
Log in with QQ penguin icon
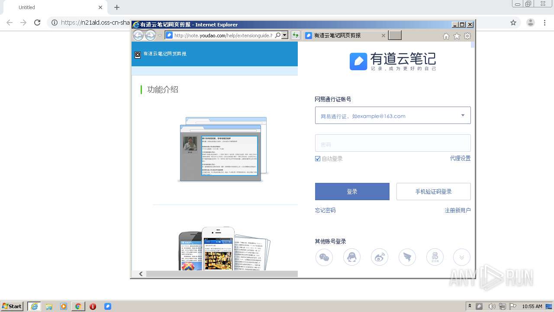pos(352,257)
